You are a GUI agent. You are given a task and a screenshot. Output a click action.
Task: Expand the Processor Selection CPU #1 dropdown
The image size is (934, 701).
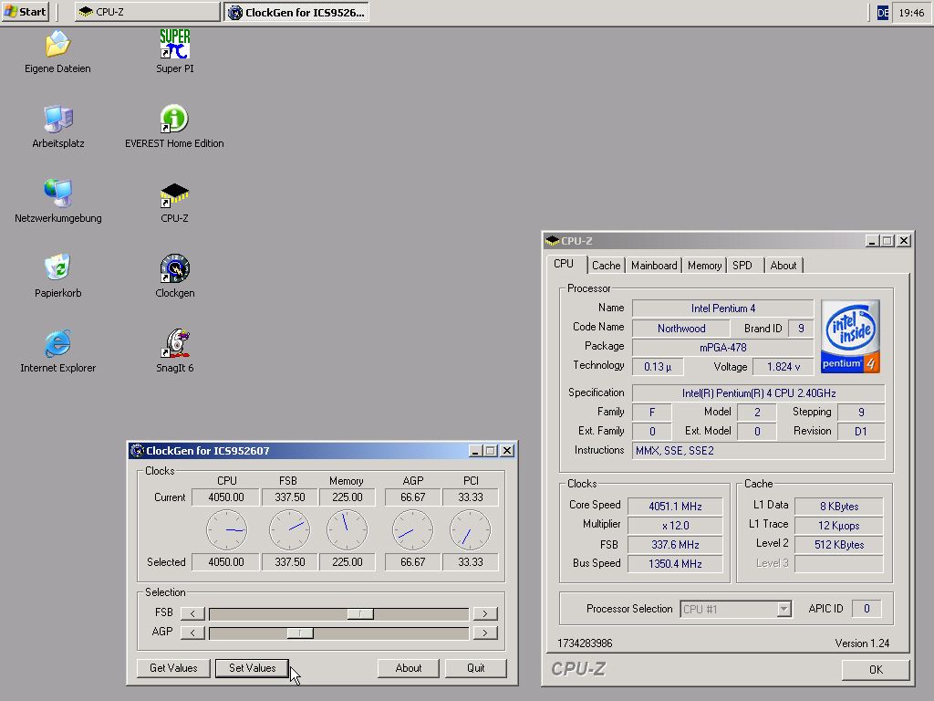pos(784,609)
